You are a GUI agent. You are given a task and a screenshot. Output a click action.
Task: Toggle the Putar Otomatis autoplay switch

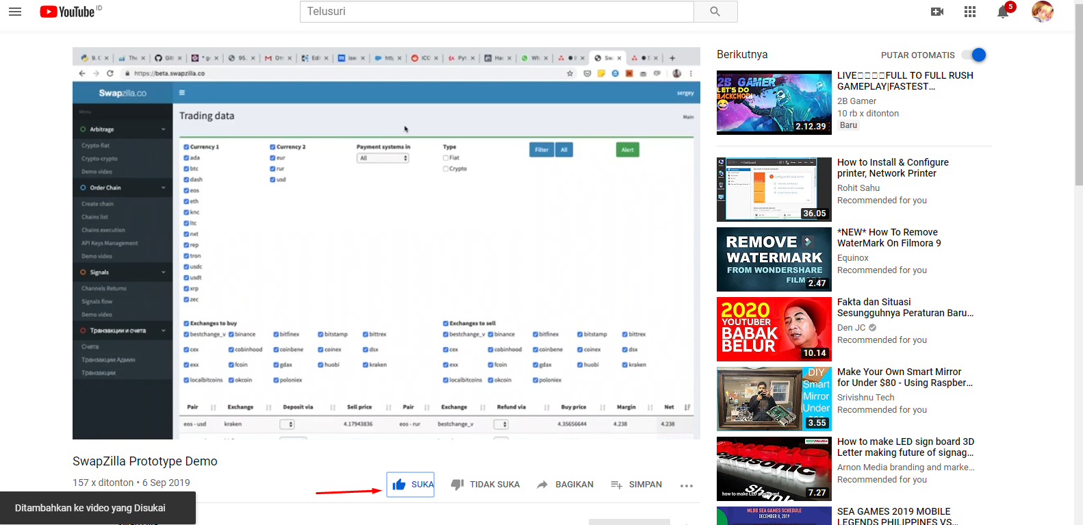[x=974, y=55]
